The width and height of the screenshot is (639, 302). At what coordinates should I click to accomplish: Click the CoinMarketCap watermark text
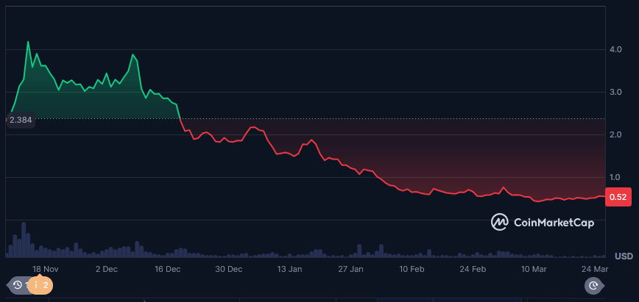(x=554, y=222)
